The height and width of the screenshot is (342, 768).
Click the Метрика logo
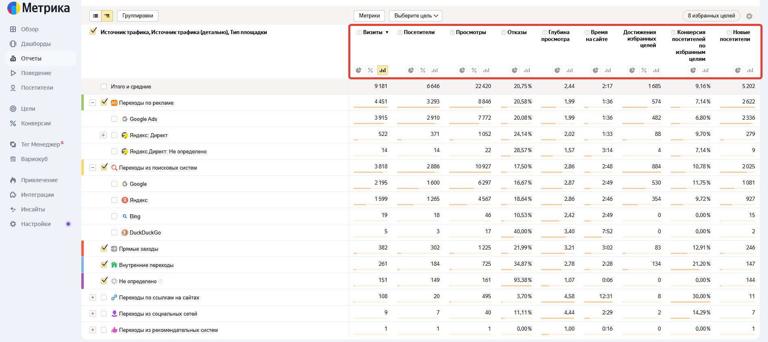(x=39, y=8)
